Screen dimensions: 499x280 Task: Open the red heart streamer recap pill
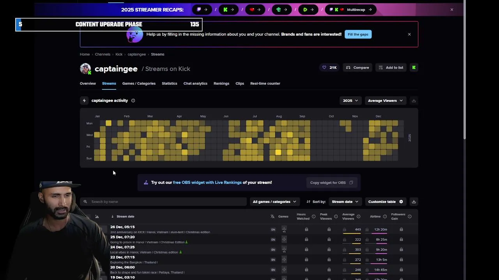click(255, 10)
